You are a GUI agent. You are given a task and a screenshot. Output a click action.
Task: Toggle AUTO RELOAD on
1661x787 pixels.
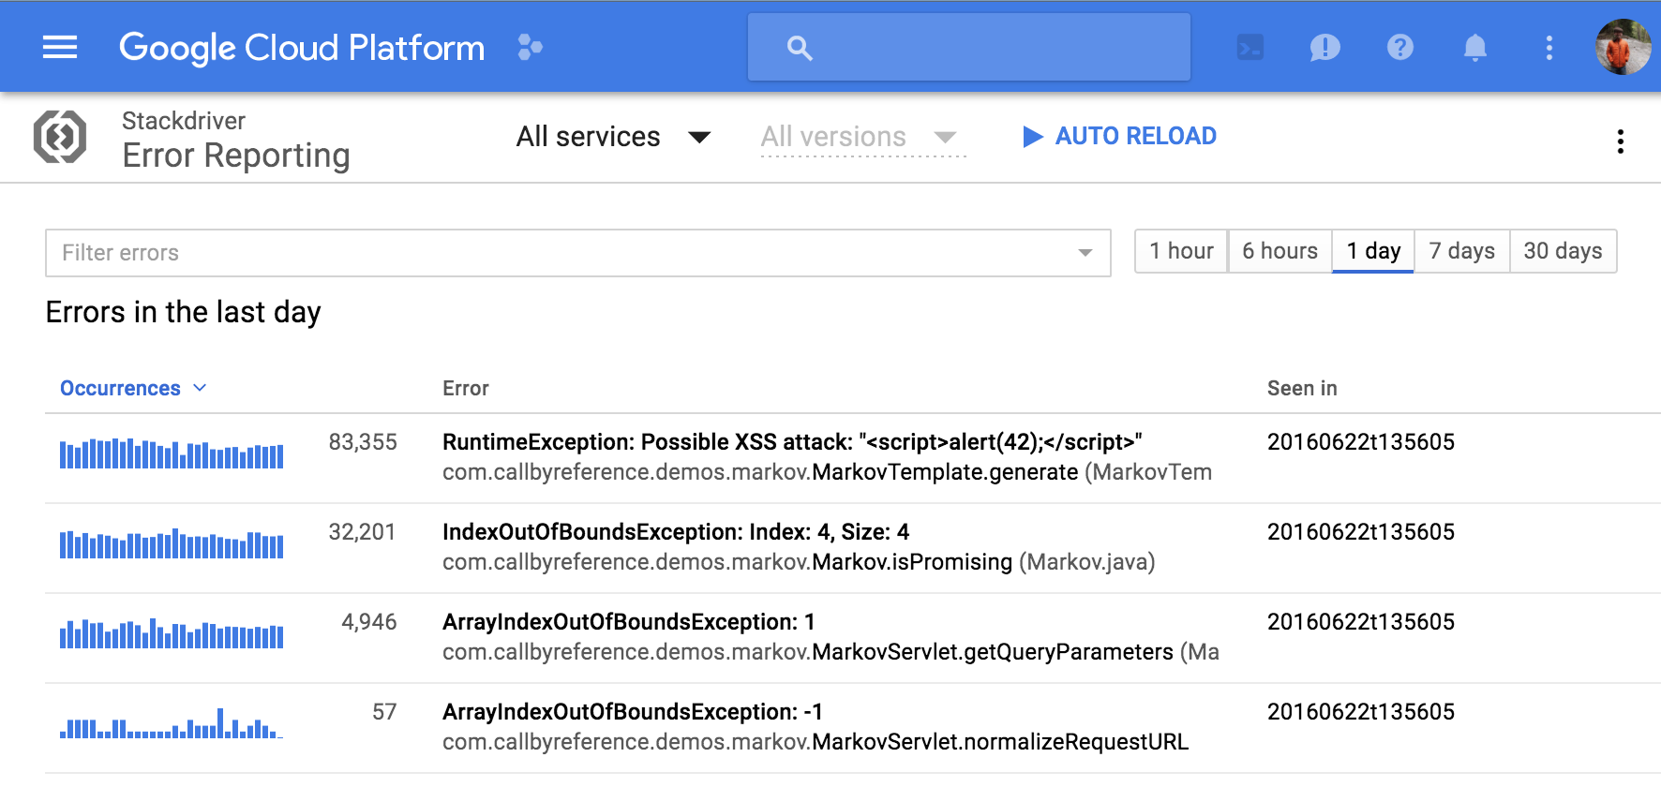[x=1119, y=137]
